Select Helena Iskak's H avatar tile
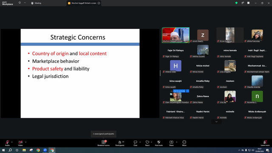This screenshot has height=153, width=272. click(x=176, y=66)
